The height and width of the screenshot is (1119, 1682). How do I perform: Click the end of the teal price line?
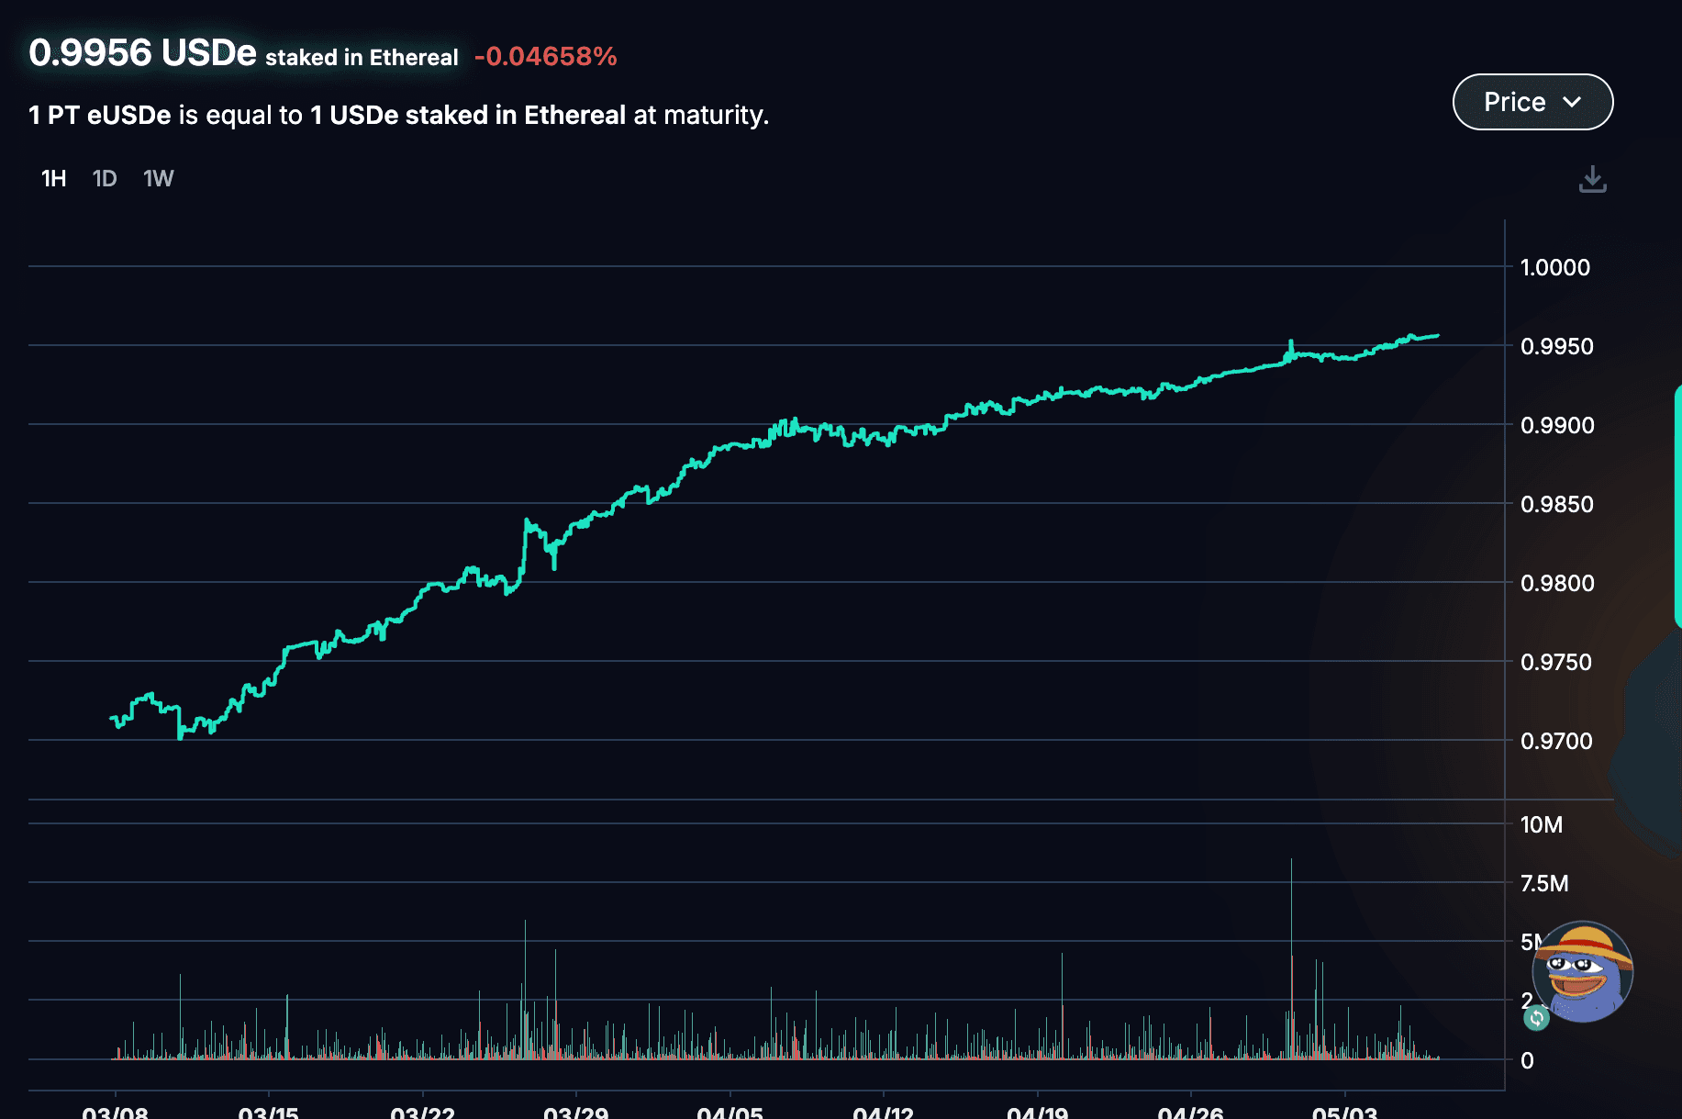pos(1437,336)
